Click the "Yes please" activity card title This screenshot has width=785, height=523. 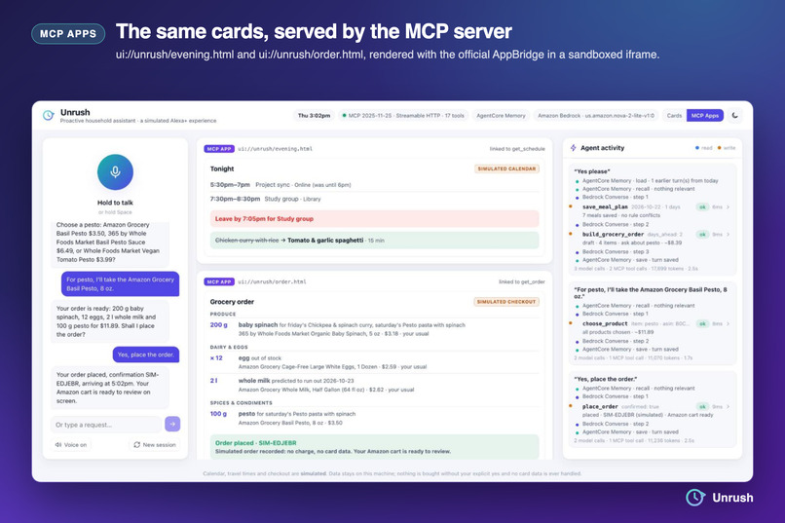[x=592, y=171]
